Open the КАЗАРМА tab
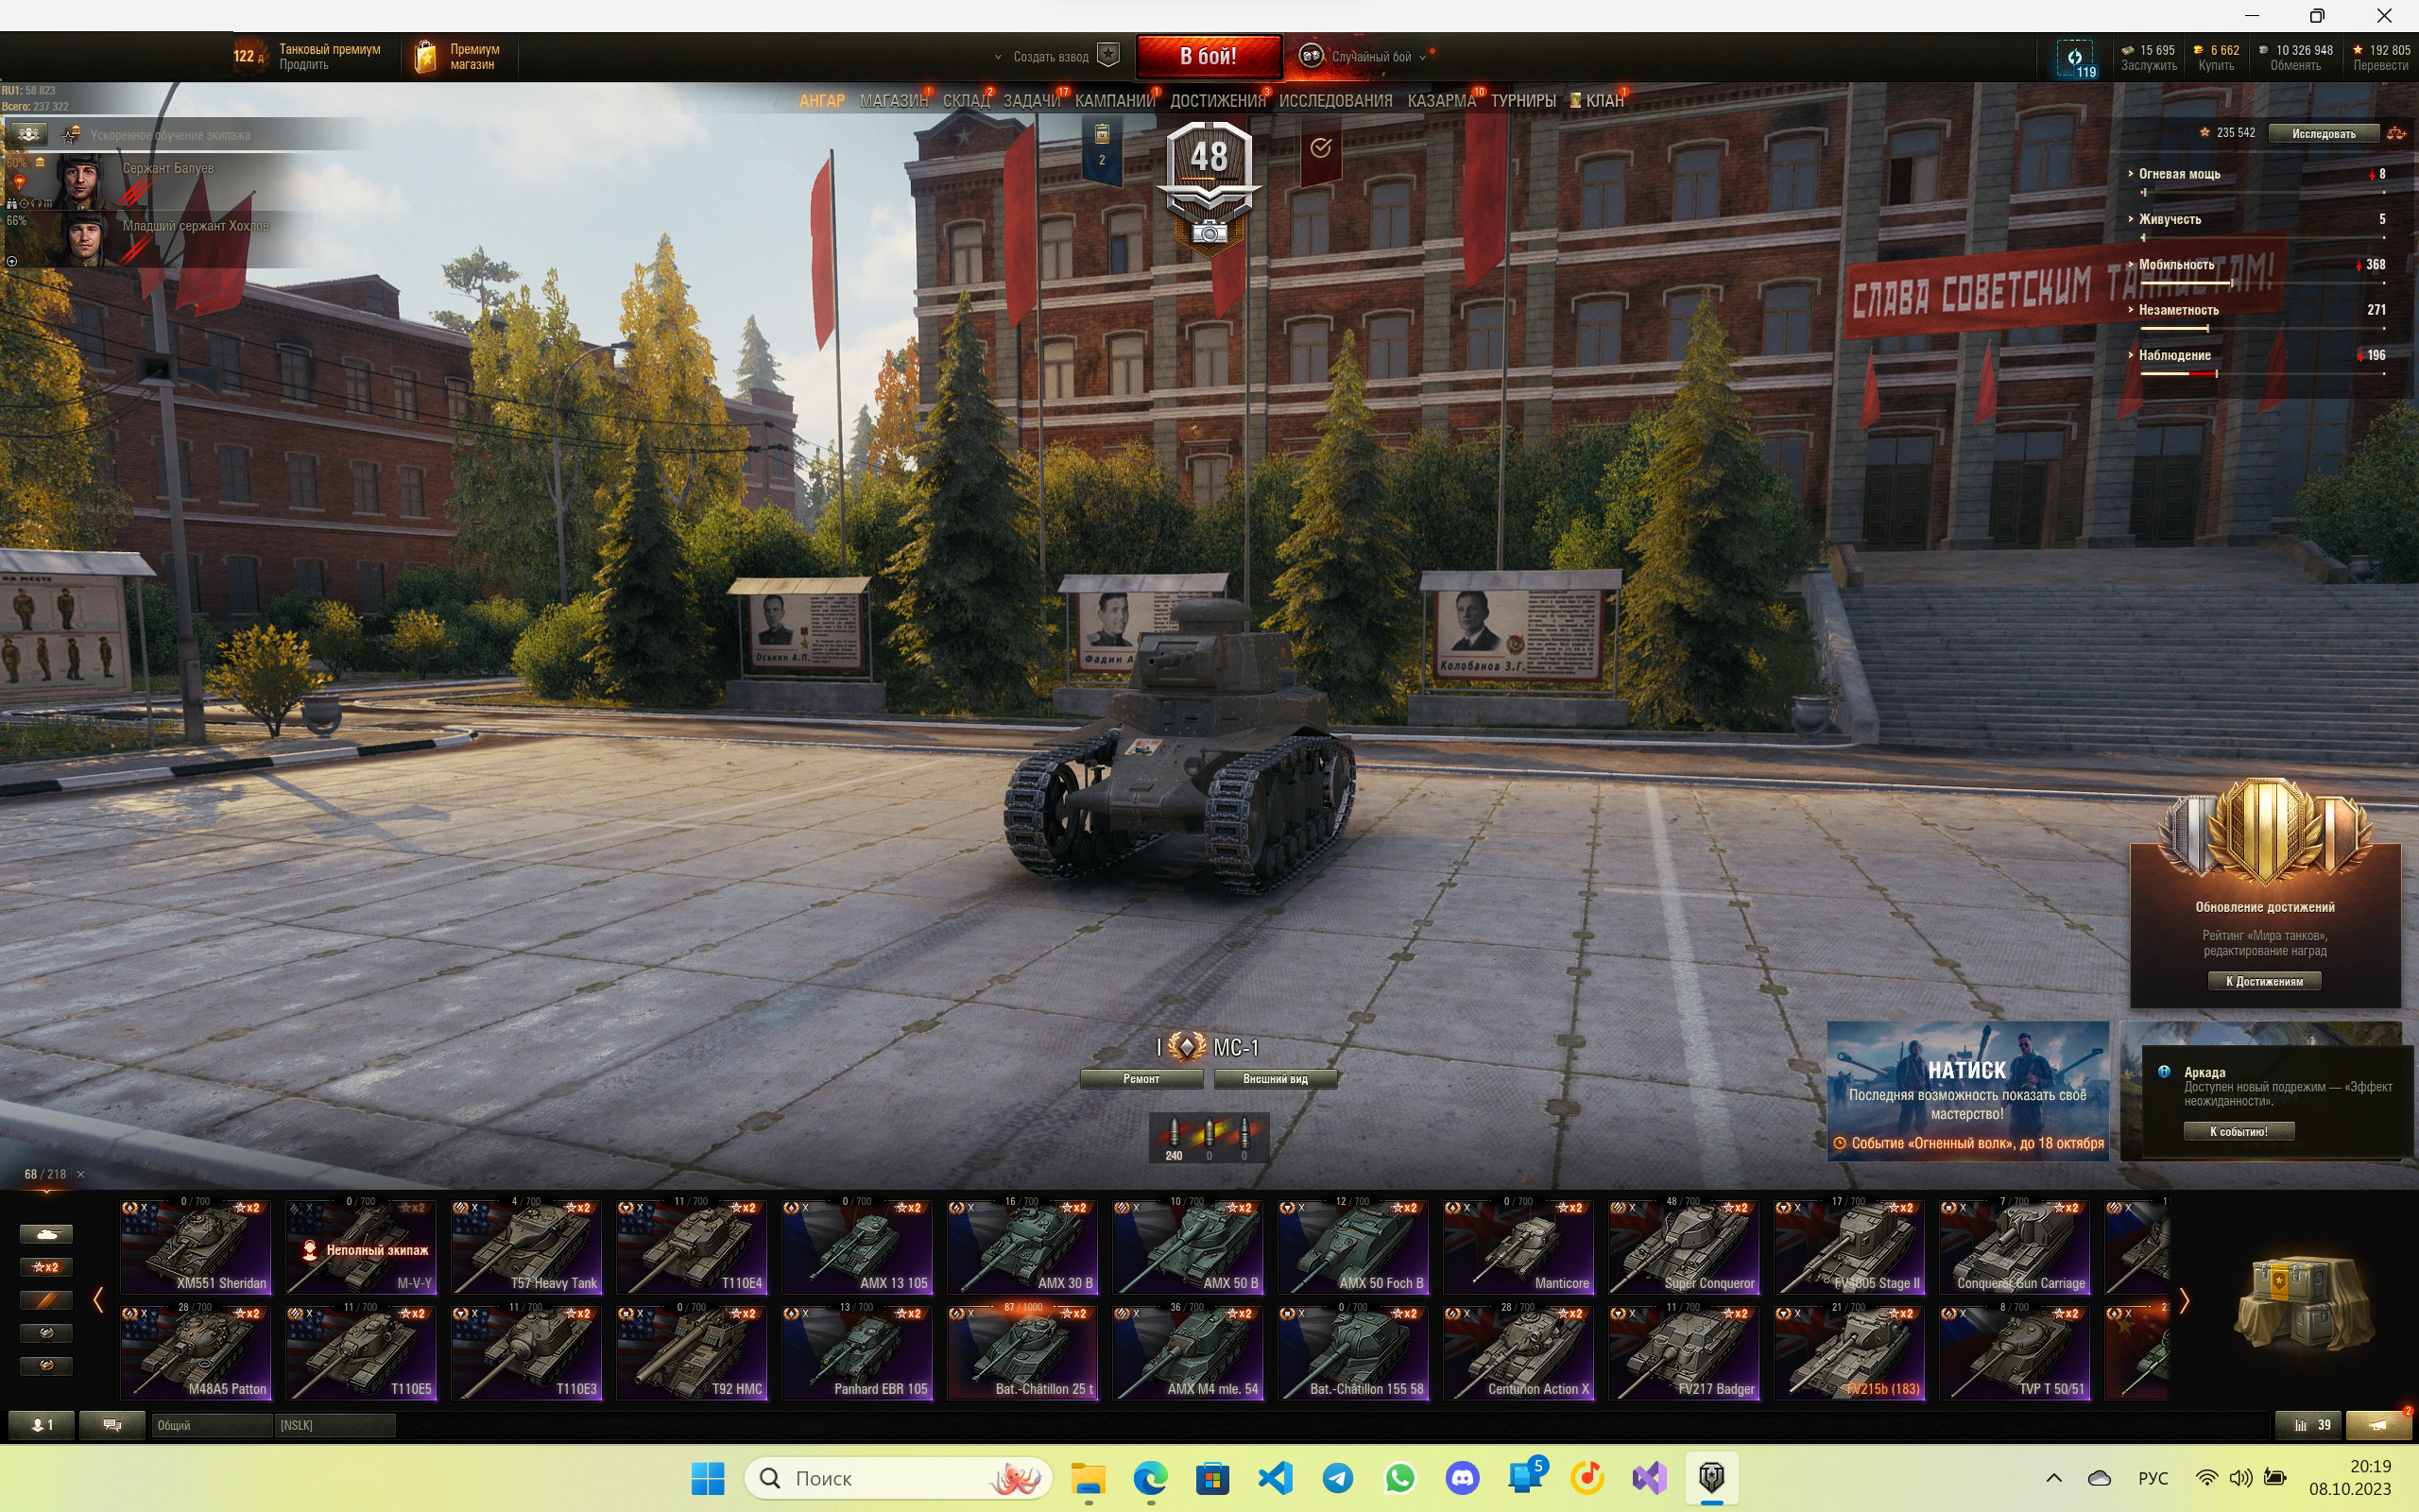 1441,101
